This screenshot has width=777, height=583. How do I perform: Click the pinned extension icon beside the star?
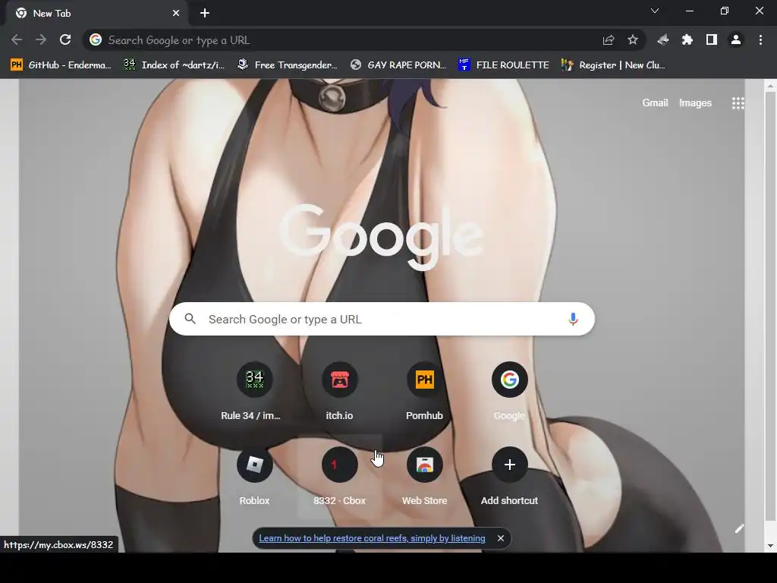[663, 39]
